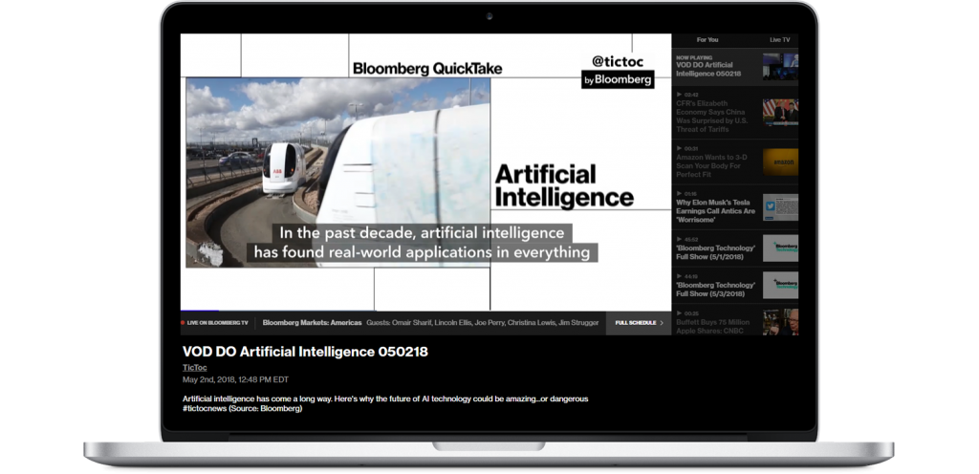Click play icon beside 01:16 duration
Viewport: 979px width, 474px height.
point(680,194)
